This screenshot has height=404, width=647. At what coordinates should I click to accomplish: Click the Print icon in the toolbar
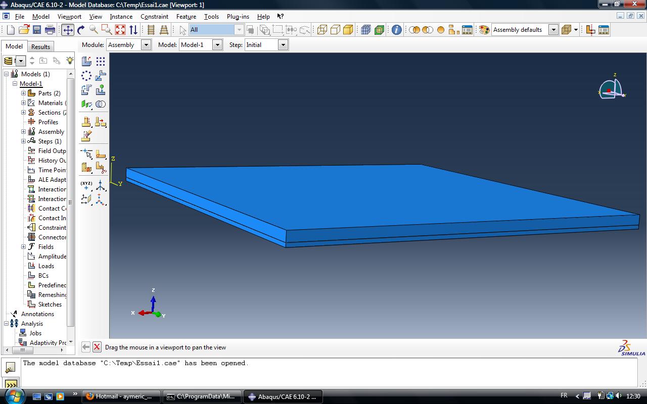[50, 30]
